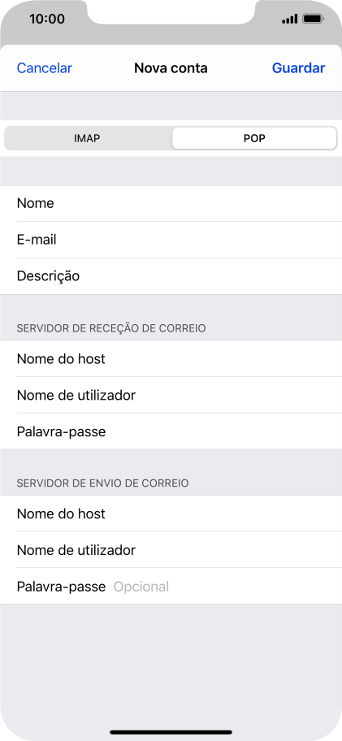Tap the home indicator bar
The height and width of the screenshot is (741, 342).
click(171, 732)
